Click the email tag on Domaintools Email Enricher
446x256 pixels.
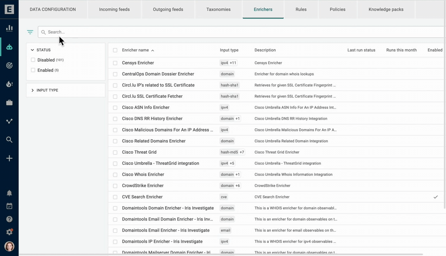click(225, 230)
